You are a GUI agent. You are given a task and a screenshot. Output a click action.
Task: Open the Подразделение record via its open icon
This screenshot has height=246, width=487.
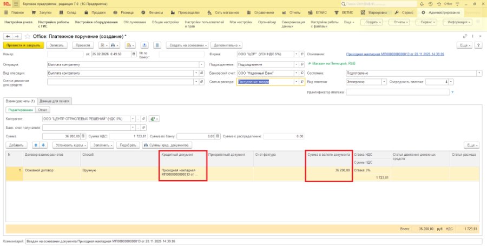[302, 64]
